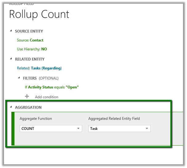Viewport: 187px width, 168px height.
Task: Click the SOURCE ENTITY header label
Action: 29,31
